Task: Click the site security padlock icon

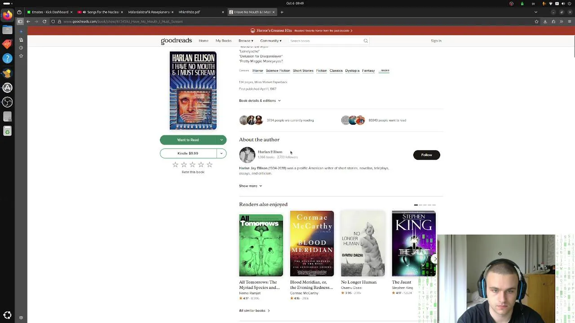Action: click(59, 22)
